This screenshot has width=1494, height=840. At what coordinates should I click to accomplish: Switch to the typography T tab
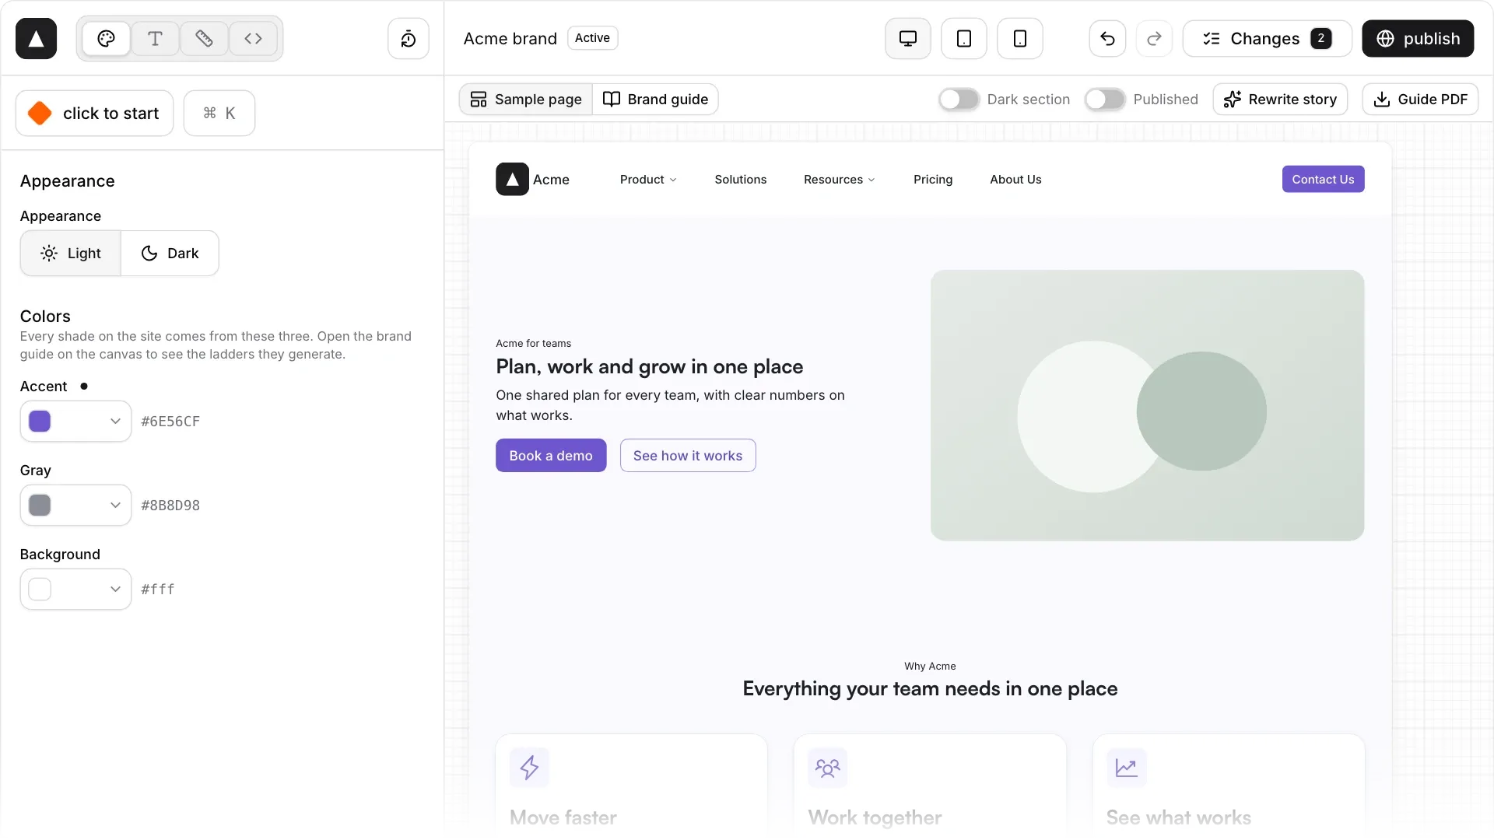[x=155, y=38]
